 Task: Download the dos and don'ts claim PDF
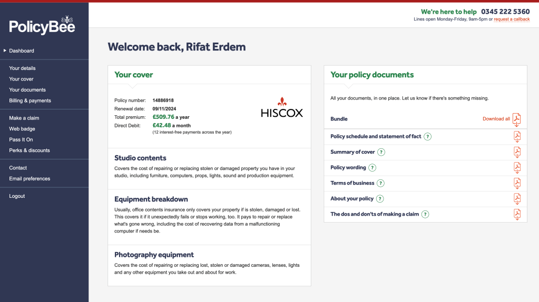517,214
